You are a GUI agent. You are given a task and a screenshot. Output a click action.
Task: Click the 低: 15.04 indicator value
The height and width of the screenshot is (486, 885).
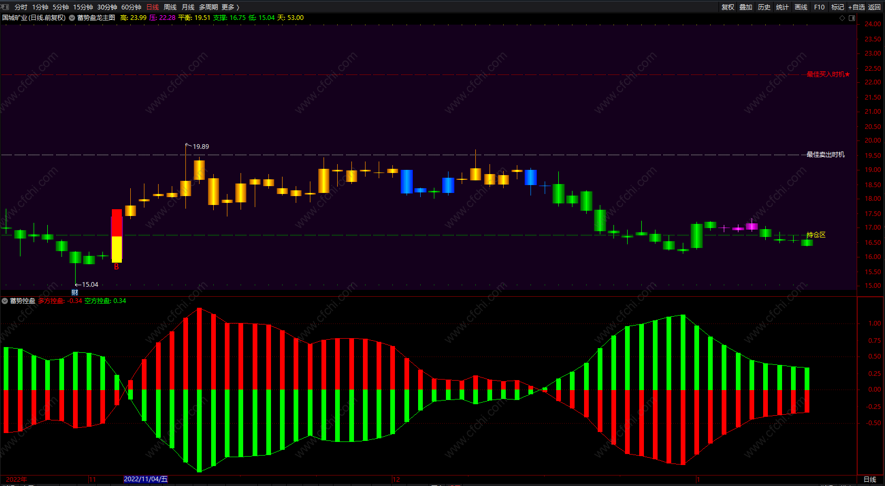[262, 18]
